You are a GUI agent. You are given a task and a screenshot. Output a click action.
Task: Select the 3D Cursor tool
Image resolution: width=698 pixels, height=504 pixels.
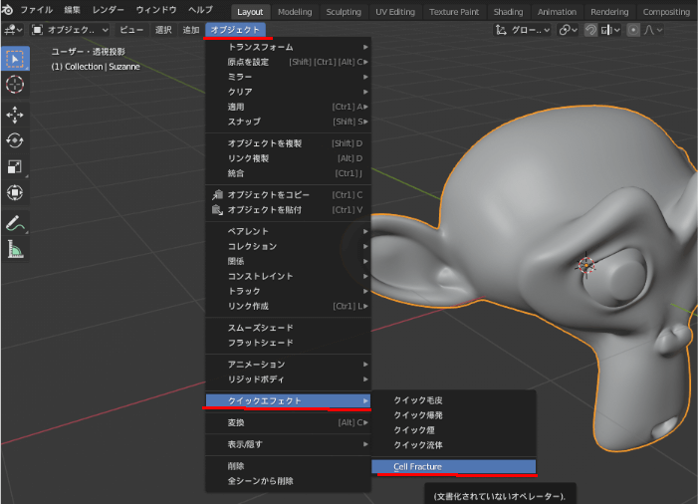click(x=15, y=84)
